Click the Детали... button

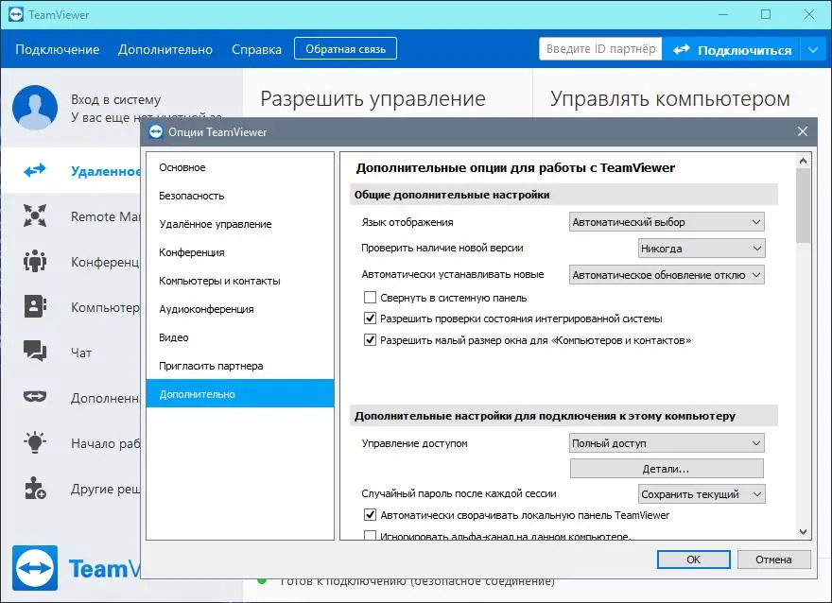coord(667,467)
